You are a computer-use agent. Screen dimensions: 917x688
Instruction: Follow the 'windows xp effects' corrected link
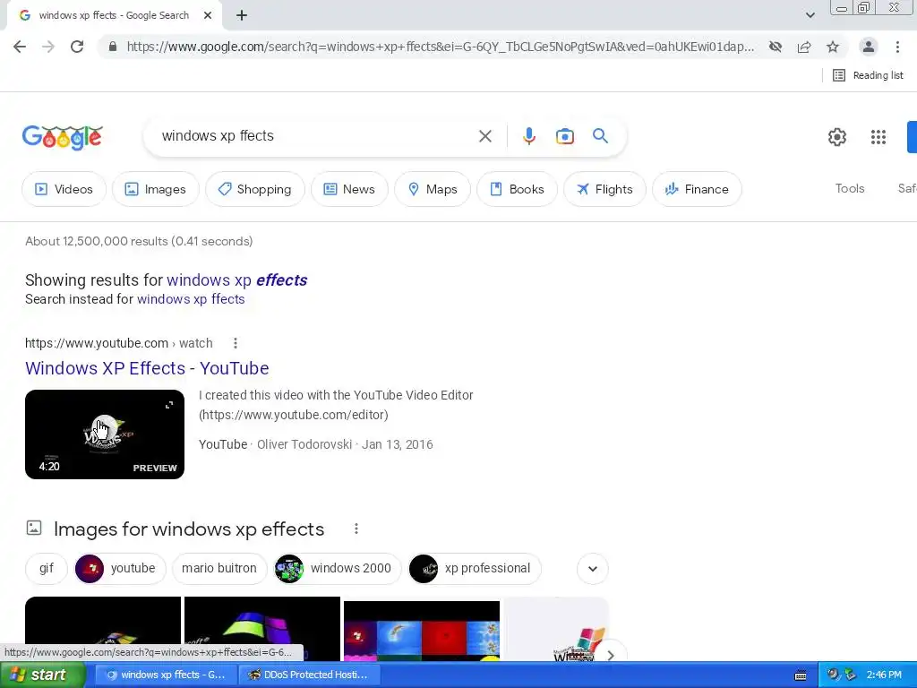[x=236, y=280]
